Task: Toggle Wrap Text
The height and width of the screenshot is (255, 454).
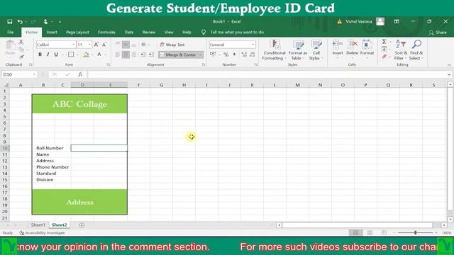Action: point(172,45)
